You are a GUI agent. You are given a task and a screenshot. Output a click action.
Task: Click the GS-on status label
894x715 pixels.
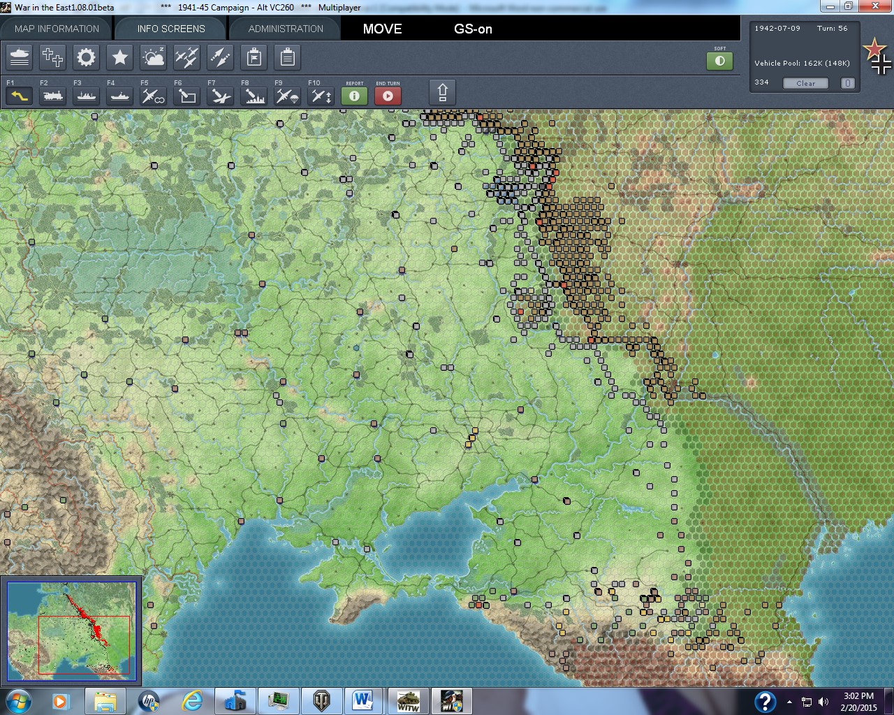coord(473,29)
